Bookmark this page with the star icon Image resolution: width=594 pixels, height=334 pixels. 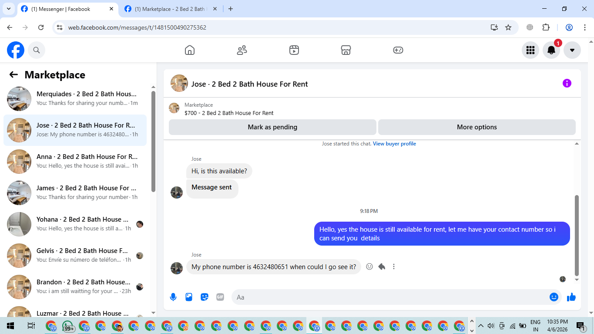coord(508,27)
